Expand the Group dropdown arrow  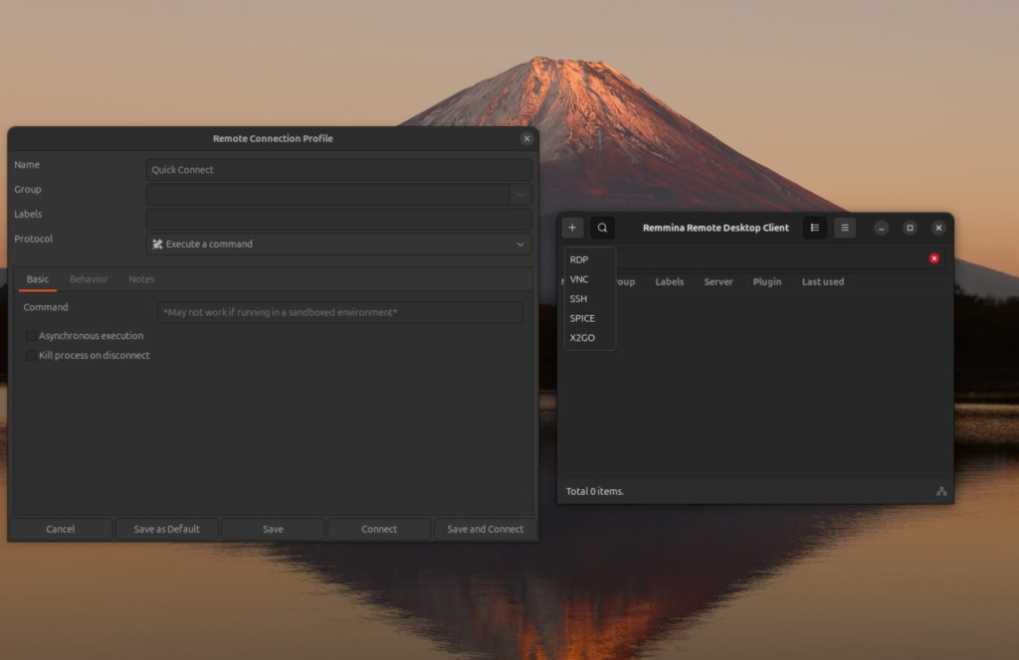[x=520, y=195]
